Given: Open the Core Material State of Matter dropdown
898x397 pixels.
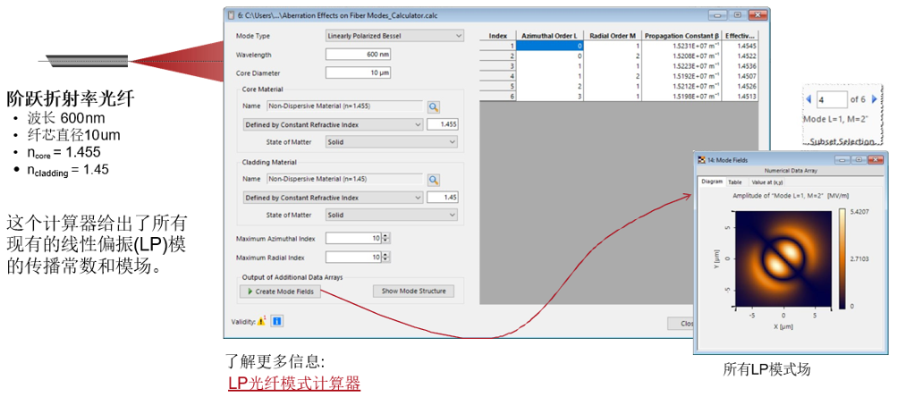Looking at the screenshot, I should pyautogui.click(x=392, y=142).
